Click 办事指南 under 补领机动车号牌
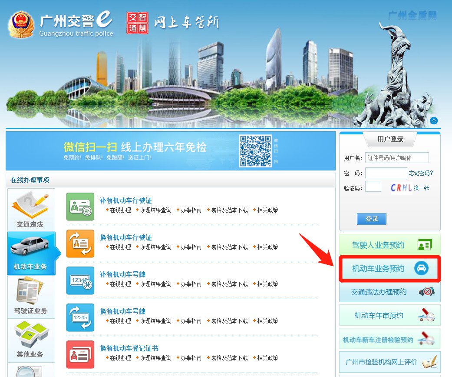The height and width of the screenshot is (377, 452). point(191,284)
